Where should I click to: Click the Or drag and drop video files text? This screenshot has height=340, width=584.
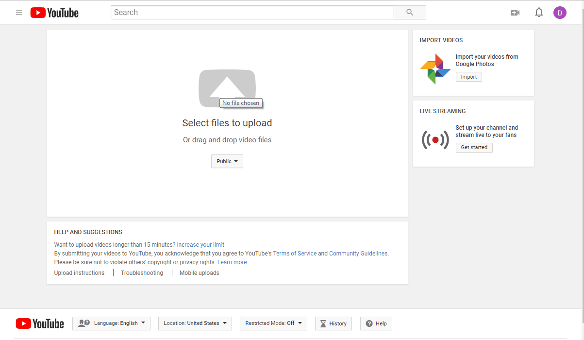(x=227, y=140)
